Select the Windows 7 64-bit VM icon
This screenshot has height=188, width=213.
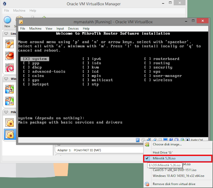10,89
